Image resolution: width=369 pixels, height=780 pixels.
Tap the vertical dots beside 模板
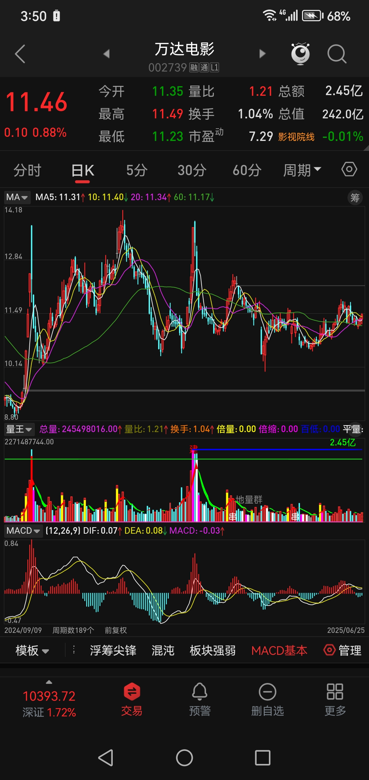point(74,650)
